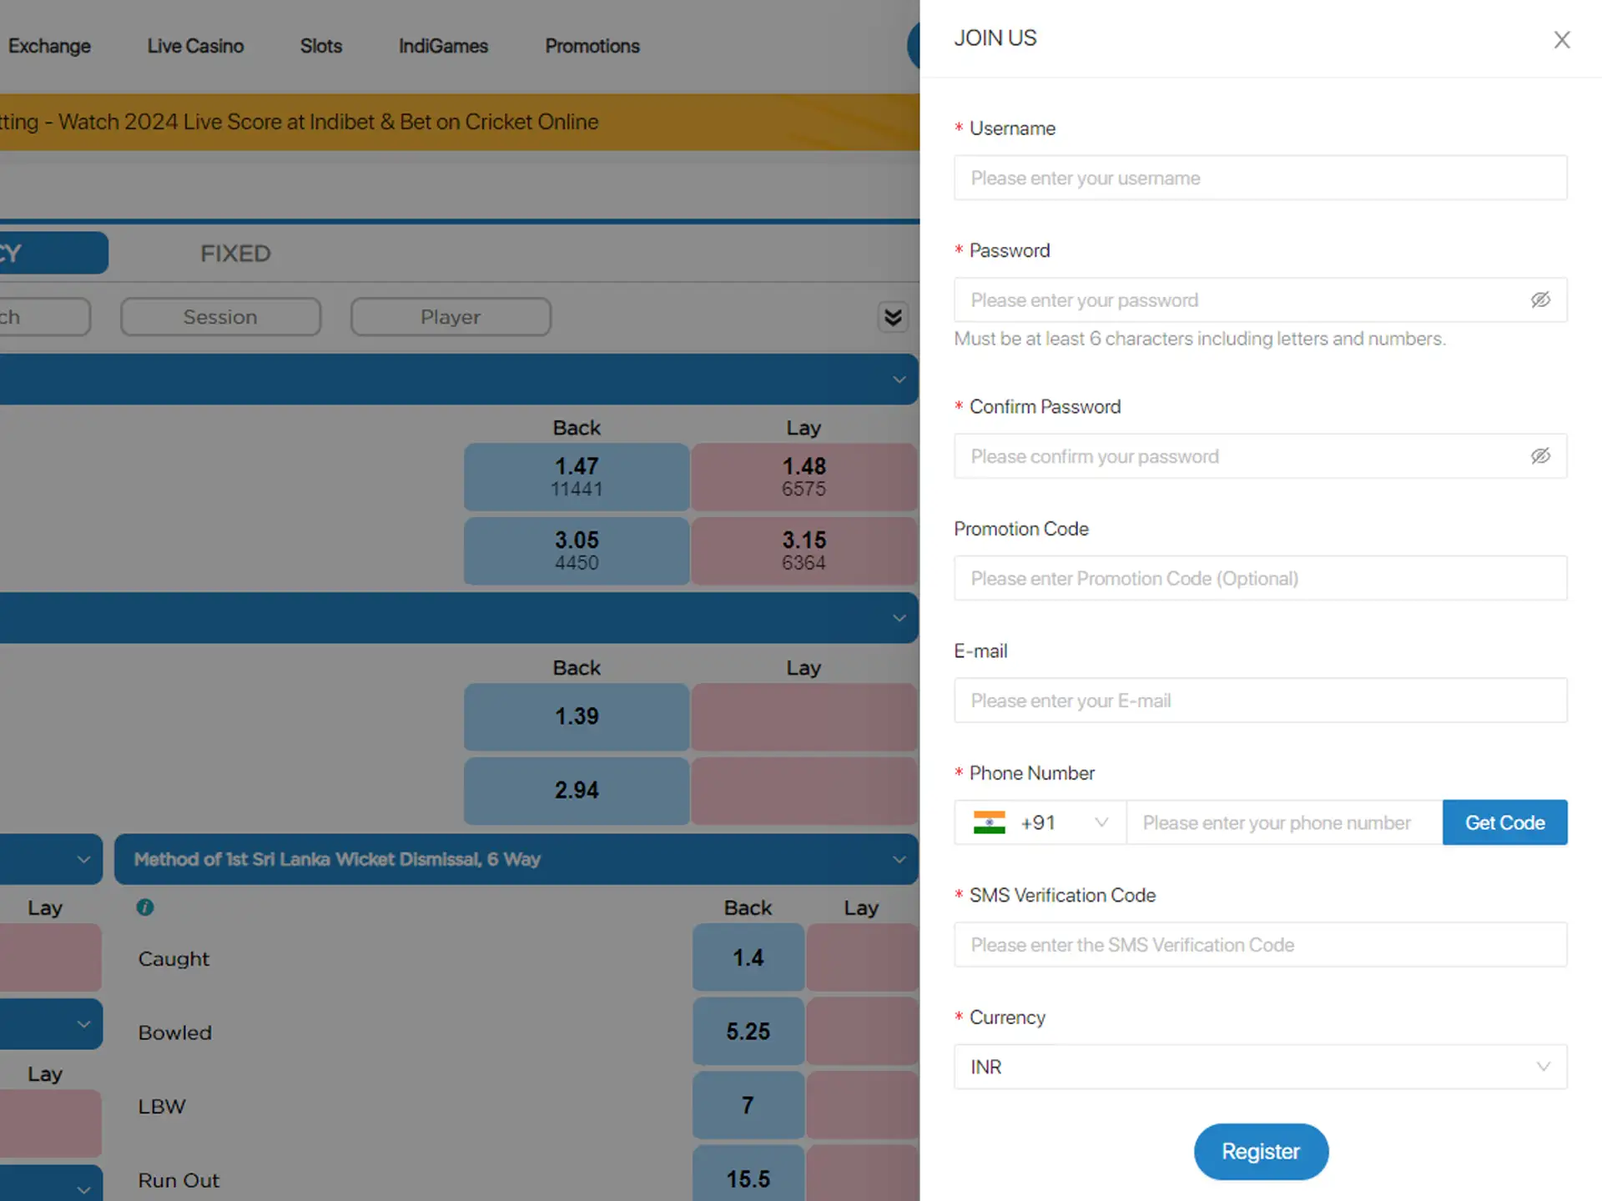The height and width of the screenshot is (1201, 1602).
Task: Expand the phone country code dropdown
Action: (x=1100, y=822)
